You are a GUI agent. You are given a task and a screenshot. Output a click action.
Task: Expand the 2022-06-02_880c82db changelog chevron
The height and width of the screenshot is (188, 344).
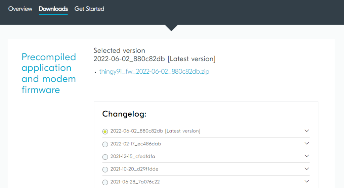(307, 131)
